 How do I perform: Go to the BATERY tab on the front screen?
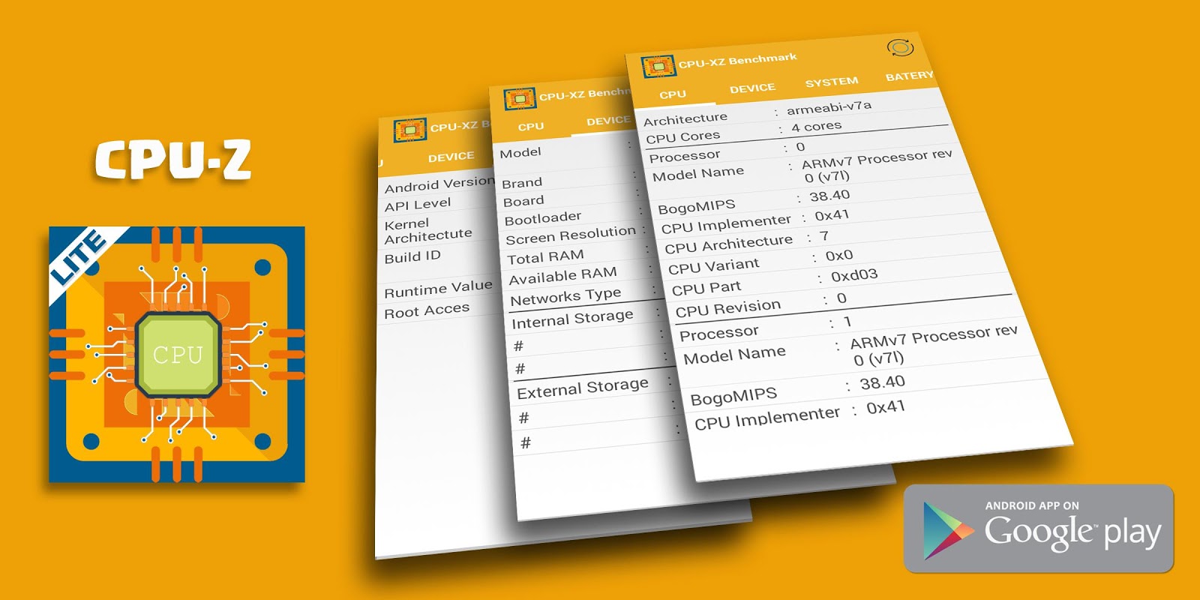[909, 76]
